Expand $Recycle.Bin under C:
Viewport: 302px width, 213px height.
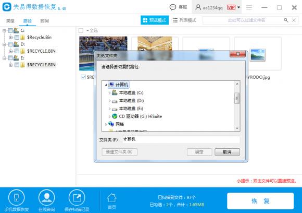pos(11,37)
